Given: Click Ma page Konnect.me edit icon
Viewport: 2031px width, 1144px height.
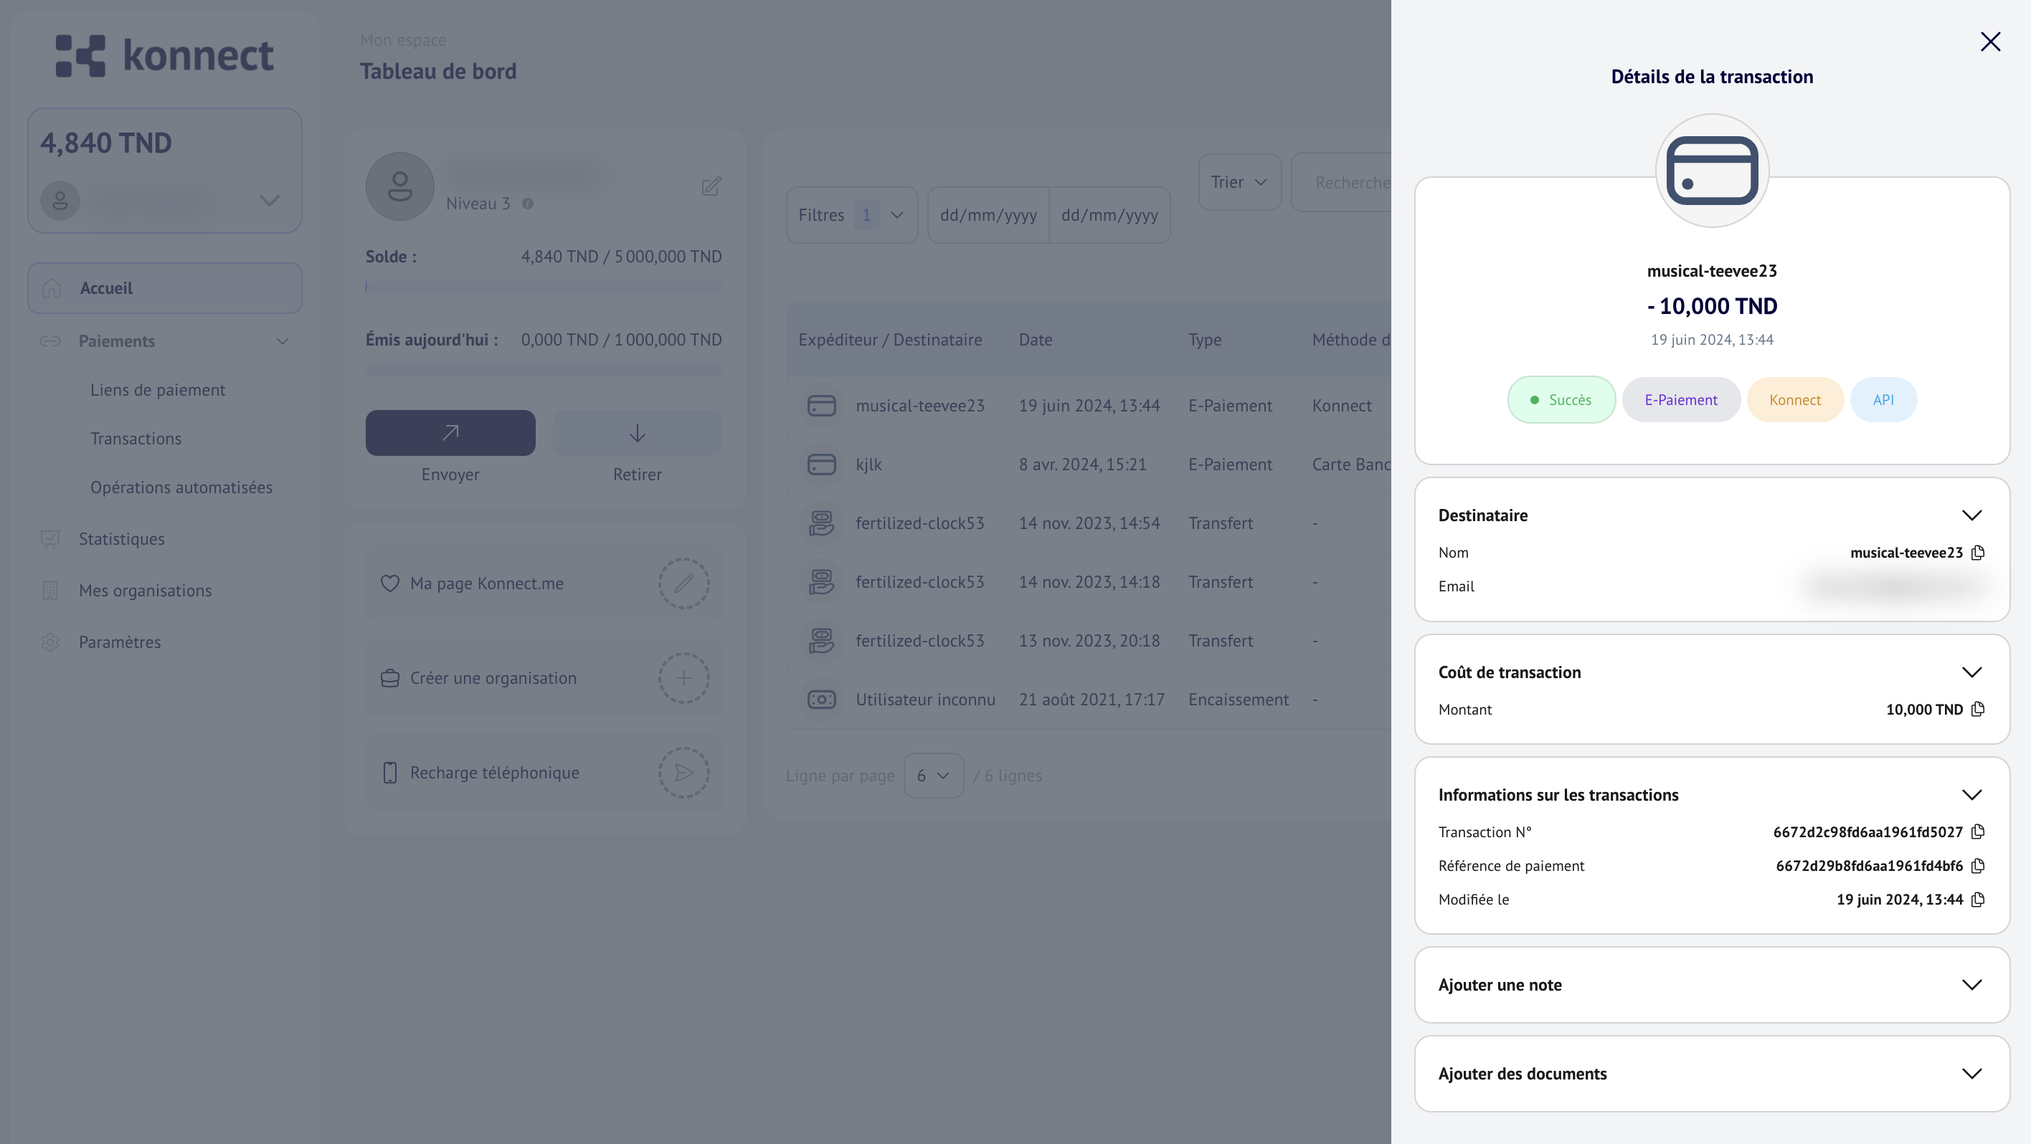Looking at the screenshot, I should 683,583.
